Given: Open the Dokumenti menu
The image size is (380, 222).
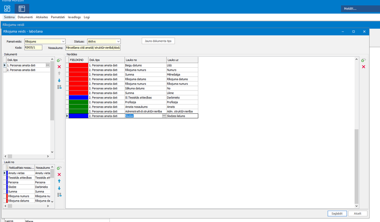Looking at the screenshot, I should (x=25, y=17).
